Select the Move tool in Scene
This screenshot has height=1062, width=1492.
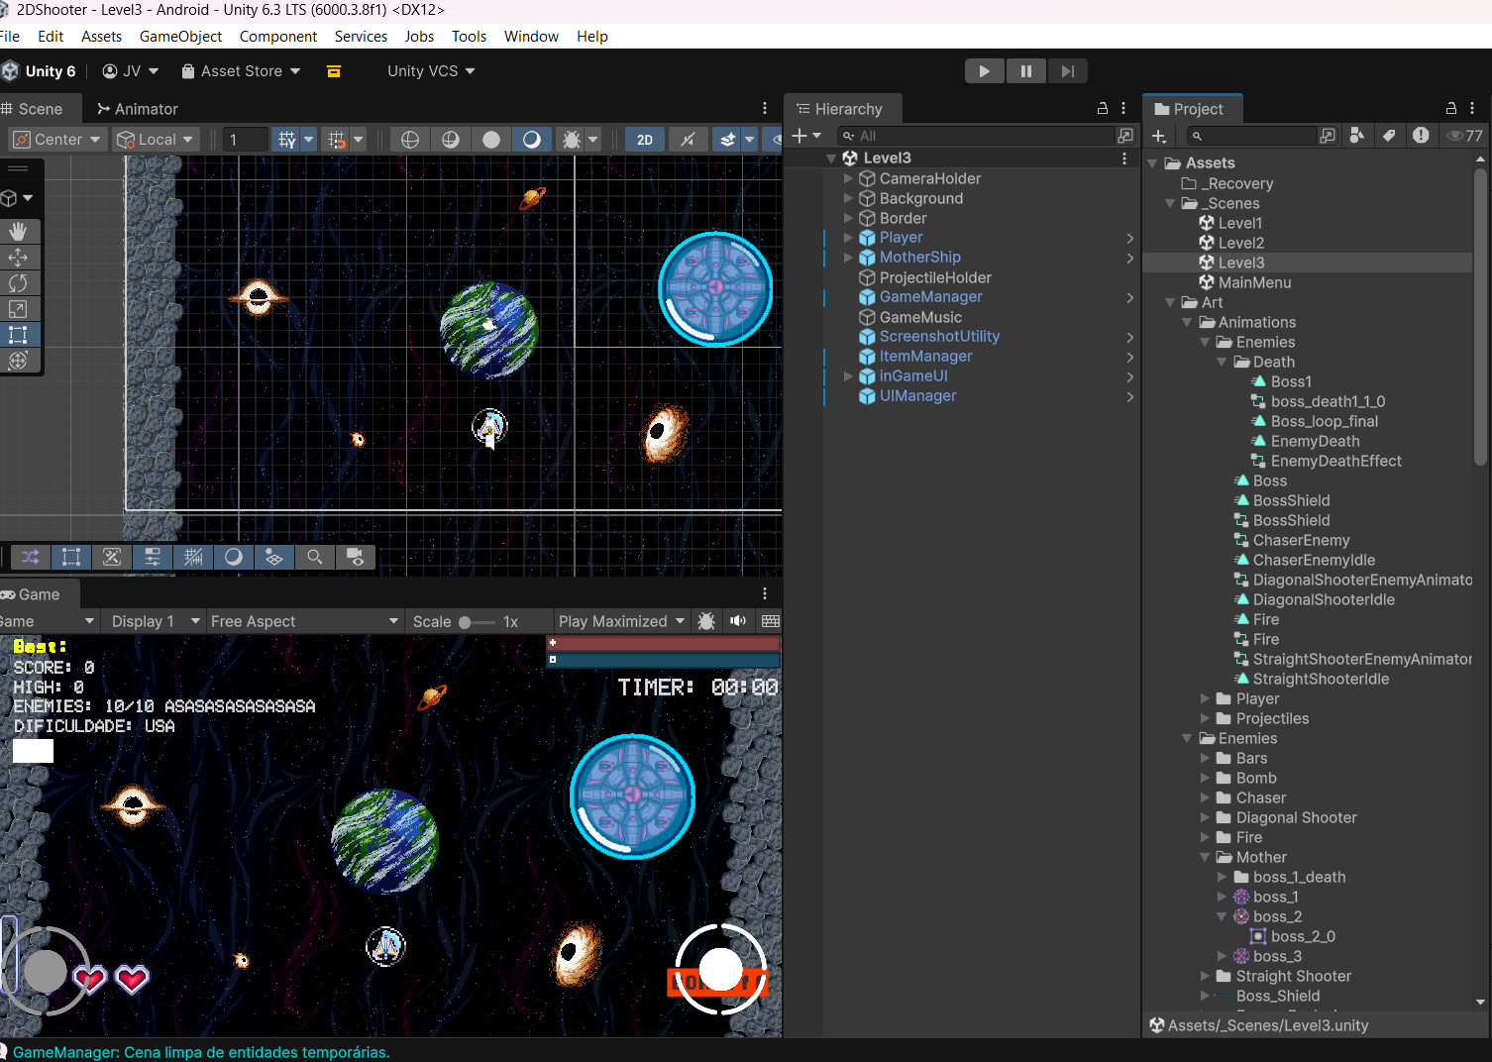point(18,258)
